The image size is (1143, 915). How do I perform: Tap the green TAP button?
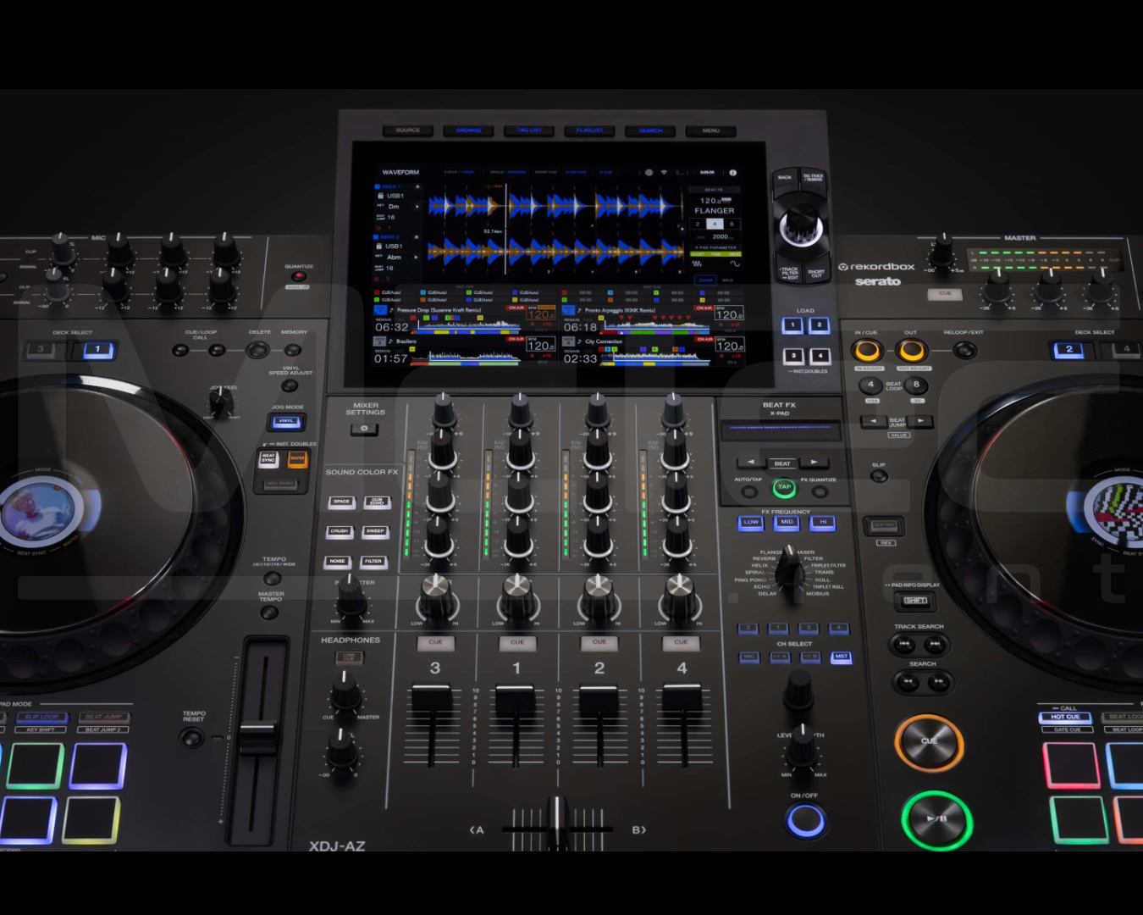pyautogui.click(x=784, y=487)
